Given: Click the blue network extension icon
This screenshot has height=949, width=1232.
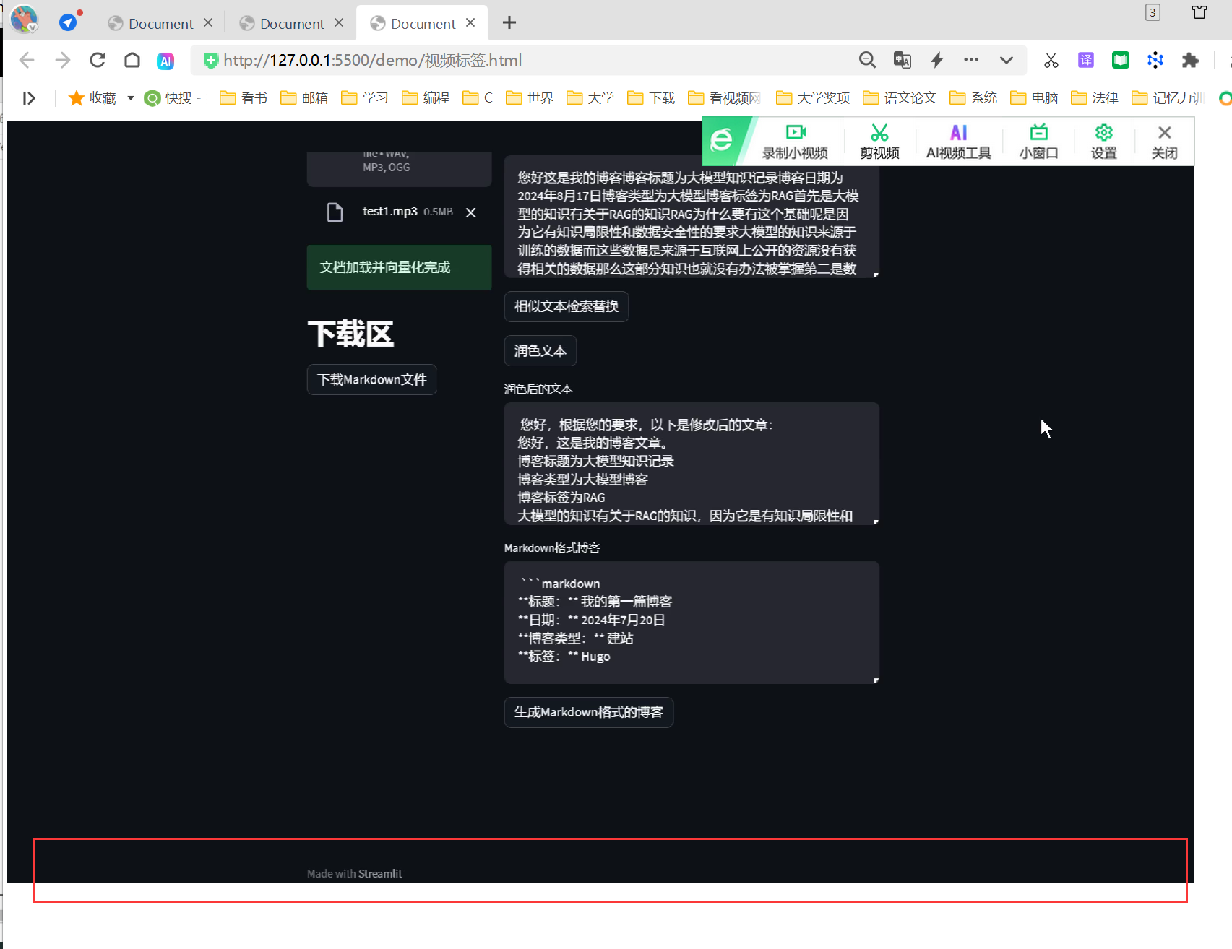Looking at the screenshot, I should coord(1155,60).
